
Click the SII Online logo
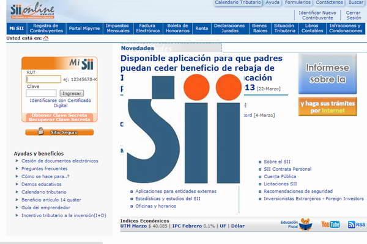click(32, 10)
